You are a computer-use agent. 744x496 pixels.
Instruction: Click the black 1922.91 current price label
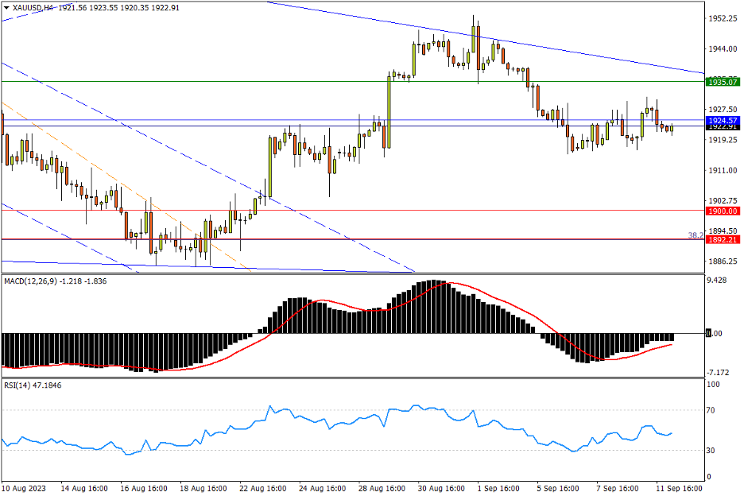[x=723, y=126]
